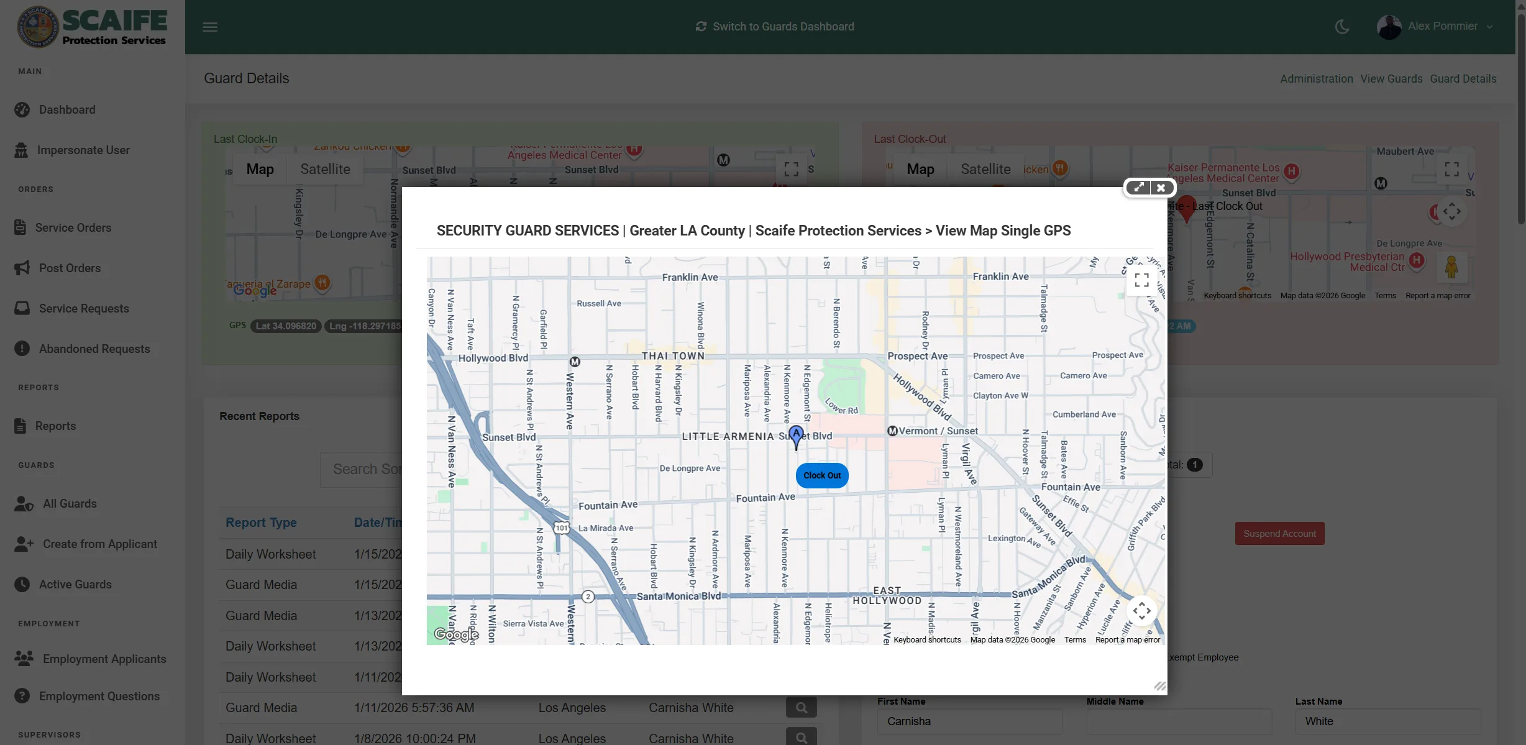Click the Last Name input field
Image resolution: width=1526 pixels, height=745 pixels.
pos(1388,721)
